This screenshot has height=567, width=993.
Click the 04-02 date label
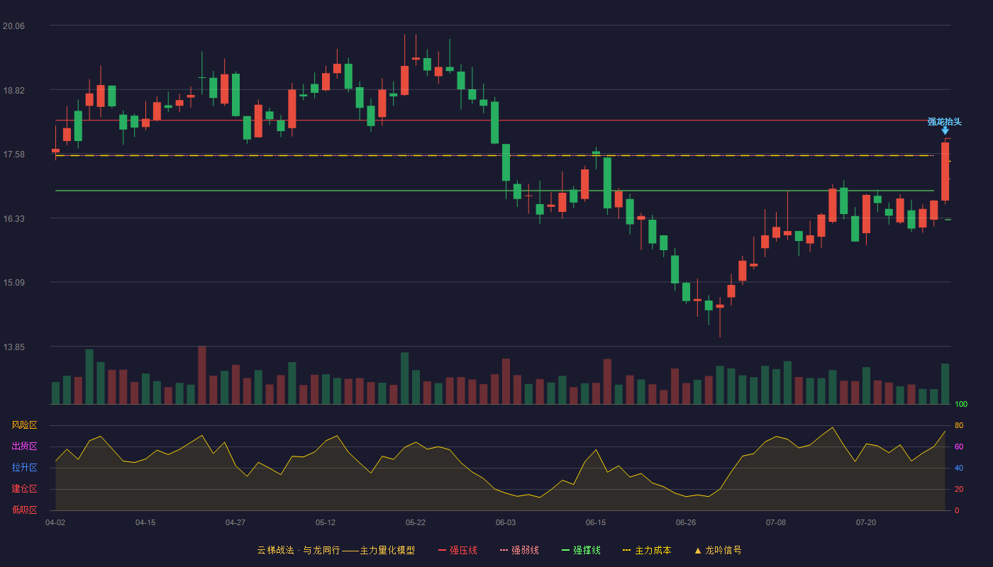coord(55,522)
